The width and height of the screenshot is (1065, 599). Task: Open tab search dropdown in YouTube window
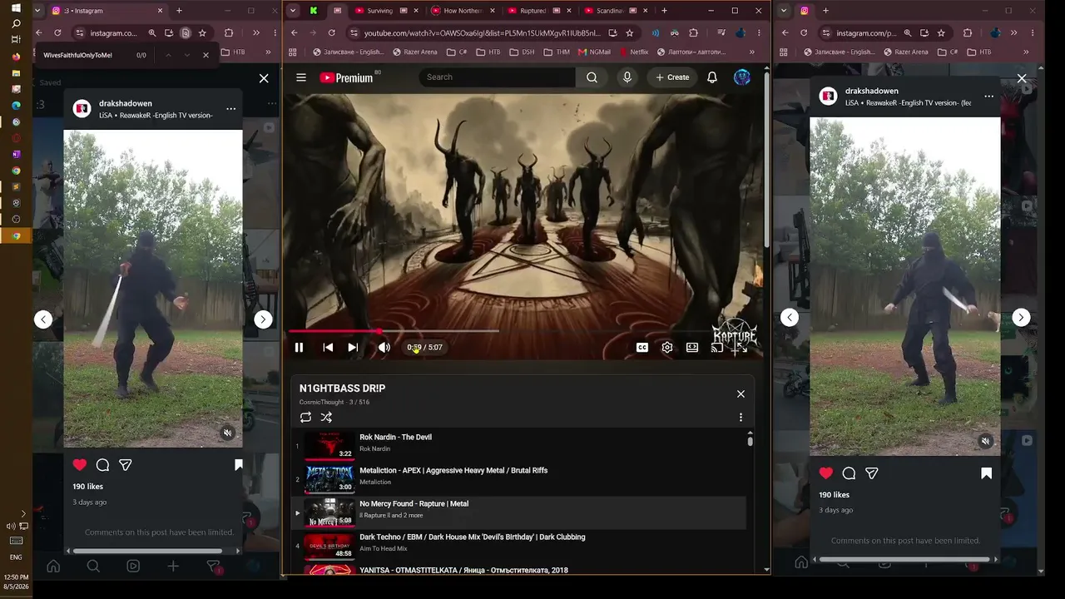(x=293, y=11)
